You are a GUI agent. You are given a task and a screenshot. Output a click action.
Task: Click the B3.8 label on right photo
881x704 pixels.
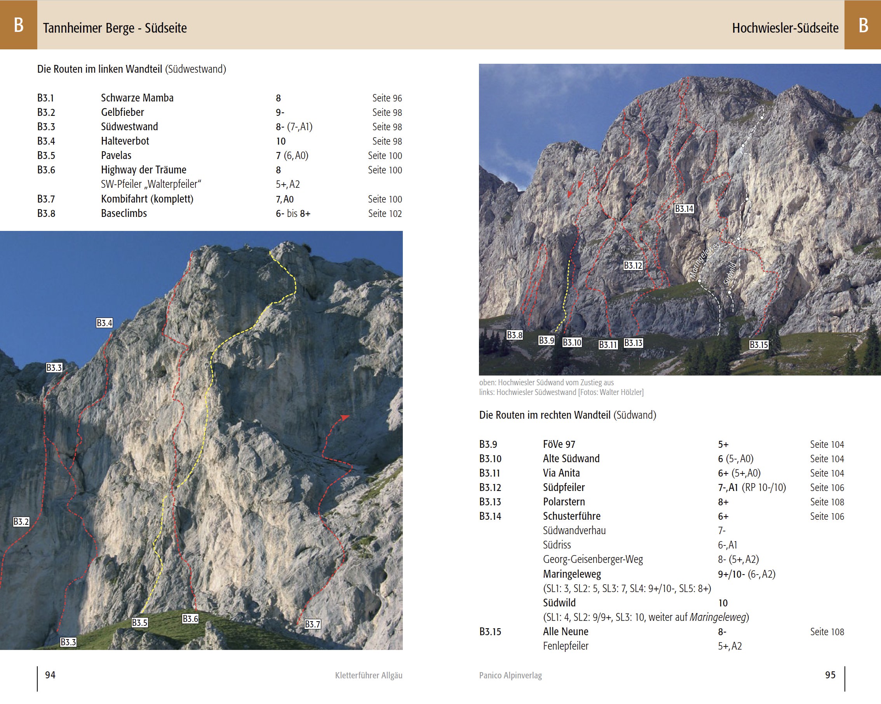(514, 335)
